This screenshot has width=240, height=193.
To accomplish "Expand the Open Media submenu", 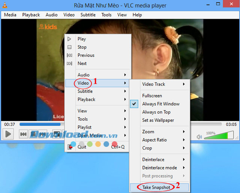I will (x=97, y=135).
